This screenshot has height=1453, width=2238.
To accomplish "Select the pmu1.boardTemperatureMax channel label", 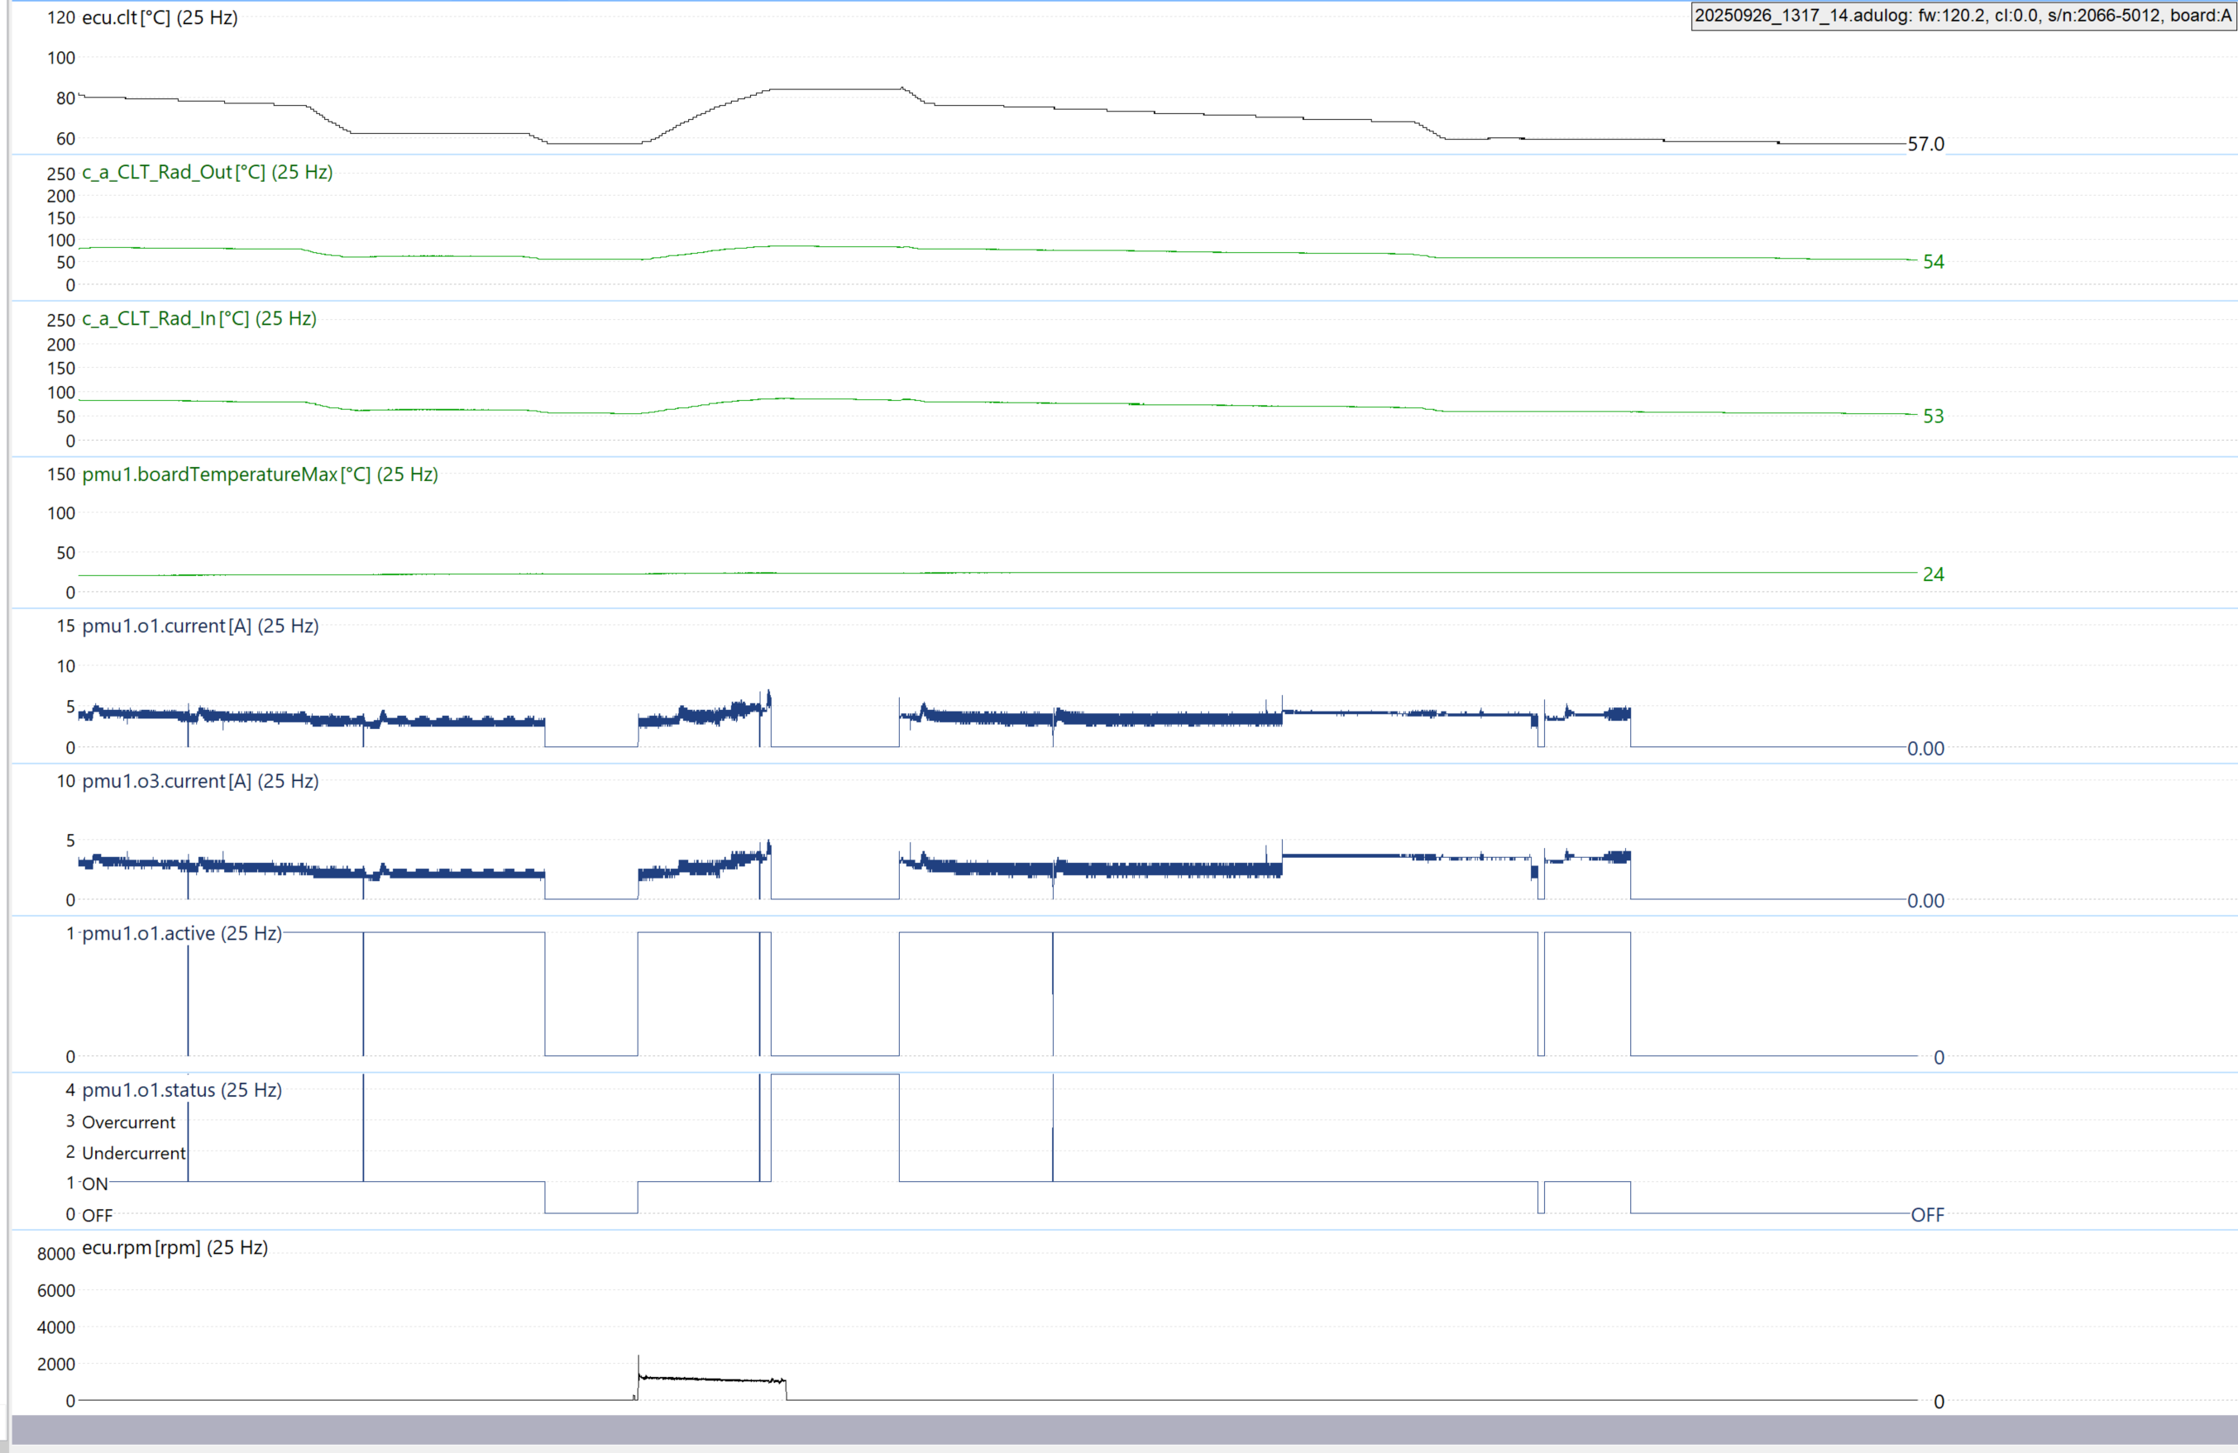I will [x=260, y=474].
